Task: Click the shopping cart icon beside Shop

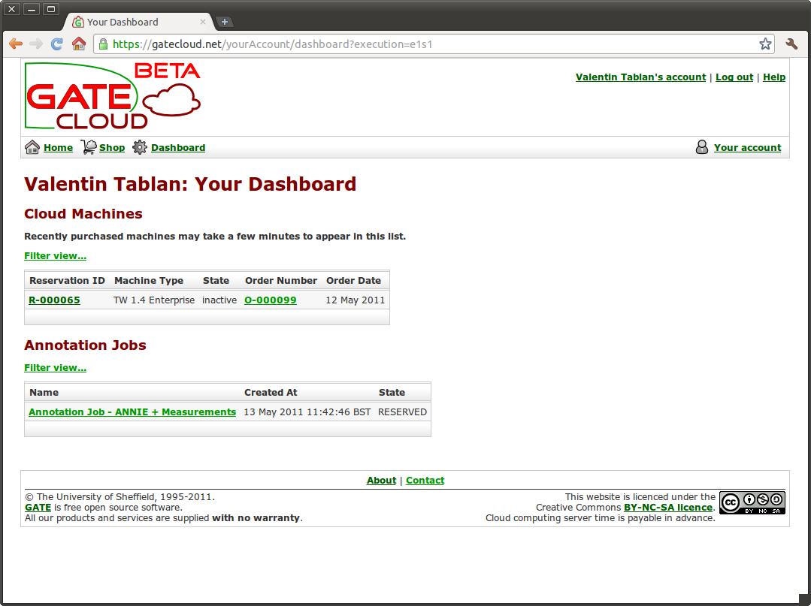Action: [88, 147]
